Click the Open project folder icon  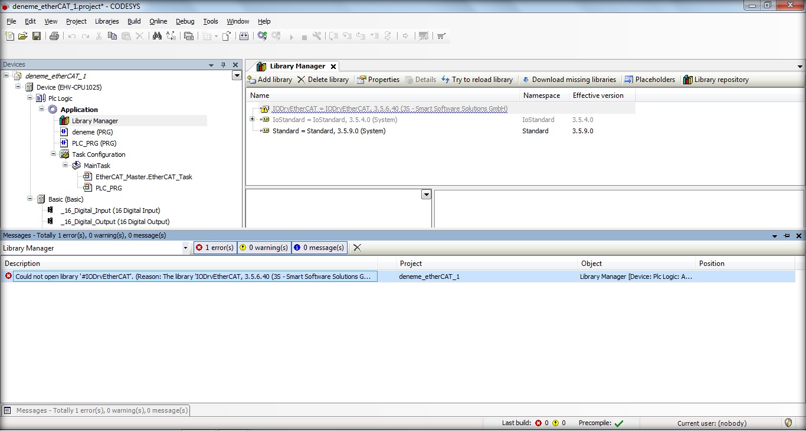pyautogui.click(x=23, y=36)
